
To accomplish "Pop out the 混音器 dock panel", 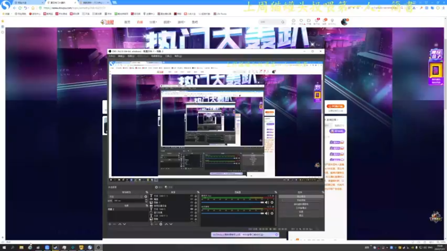I will [275, 192].
